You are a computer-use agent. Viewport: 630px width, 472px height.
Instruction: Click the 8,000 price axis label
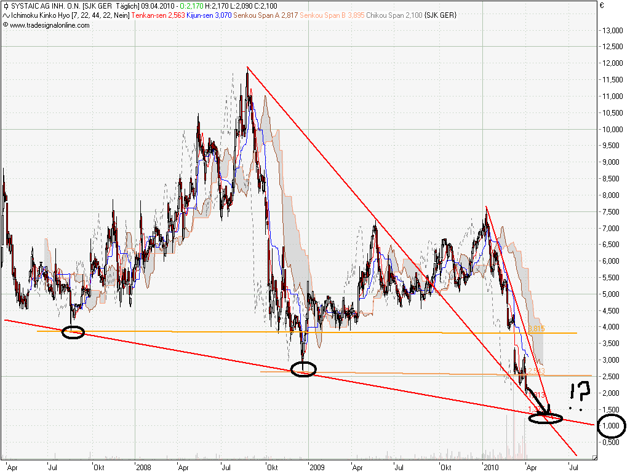[611, 195]
